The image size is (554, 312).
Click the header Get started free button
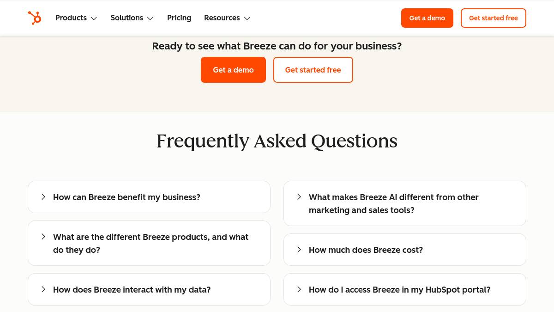(x=493, y=18)
